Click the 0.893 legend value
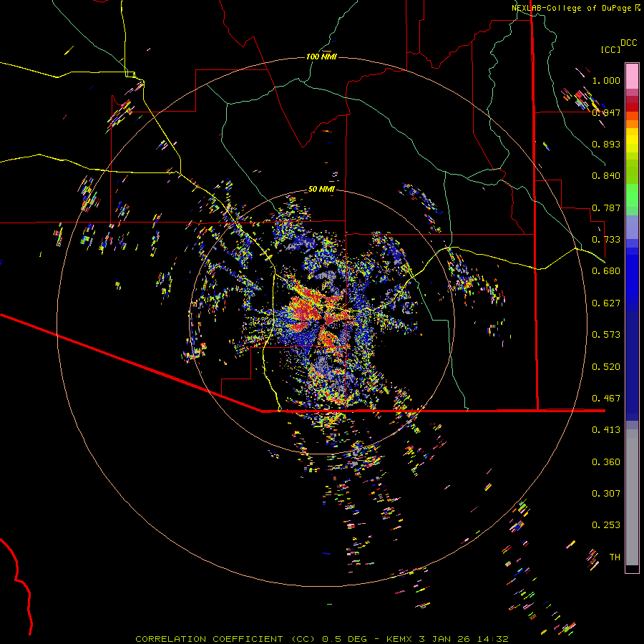 click(x=606, y=144)
